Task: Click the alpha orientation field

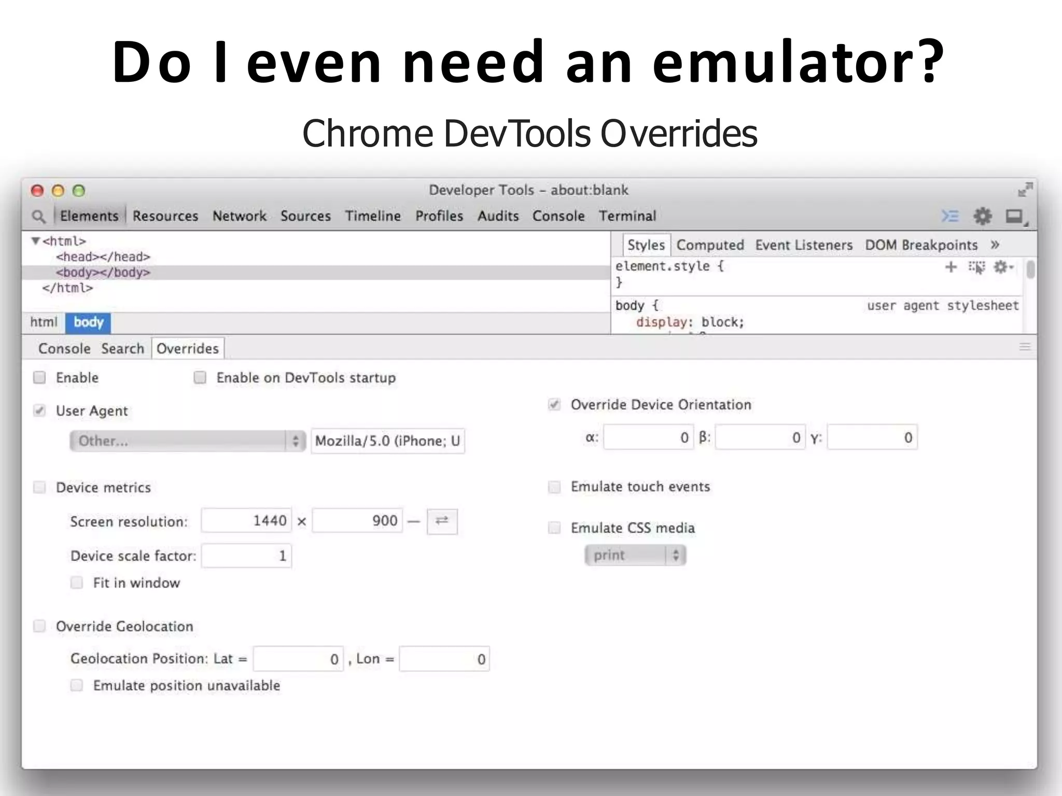Action: [649, 437]
